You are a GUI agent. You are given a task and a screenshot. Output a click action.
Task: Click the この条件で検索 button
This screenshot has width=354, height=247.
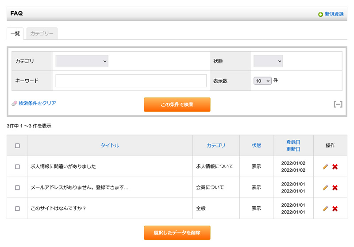coord(177,104)
